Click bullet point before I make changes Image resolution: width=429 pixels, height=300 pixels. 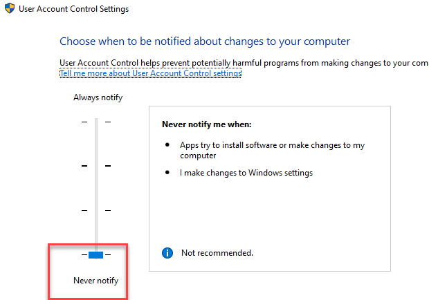(x=168, y=173)
